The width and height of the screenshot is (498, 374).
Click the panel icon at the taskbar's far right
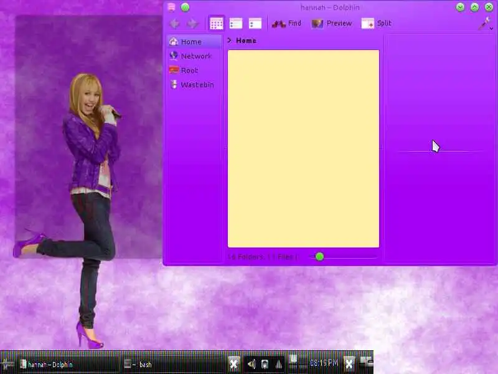pos(366,362)
